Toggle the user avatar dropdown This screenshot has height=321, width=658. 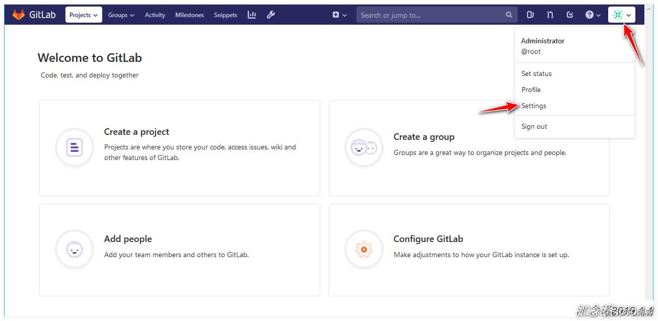(x=622, y=15)
